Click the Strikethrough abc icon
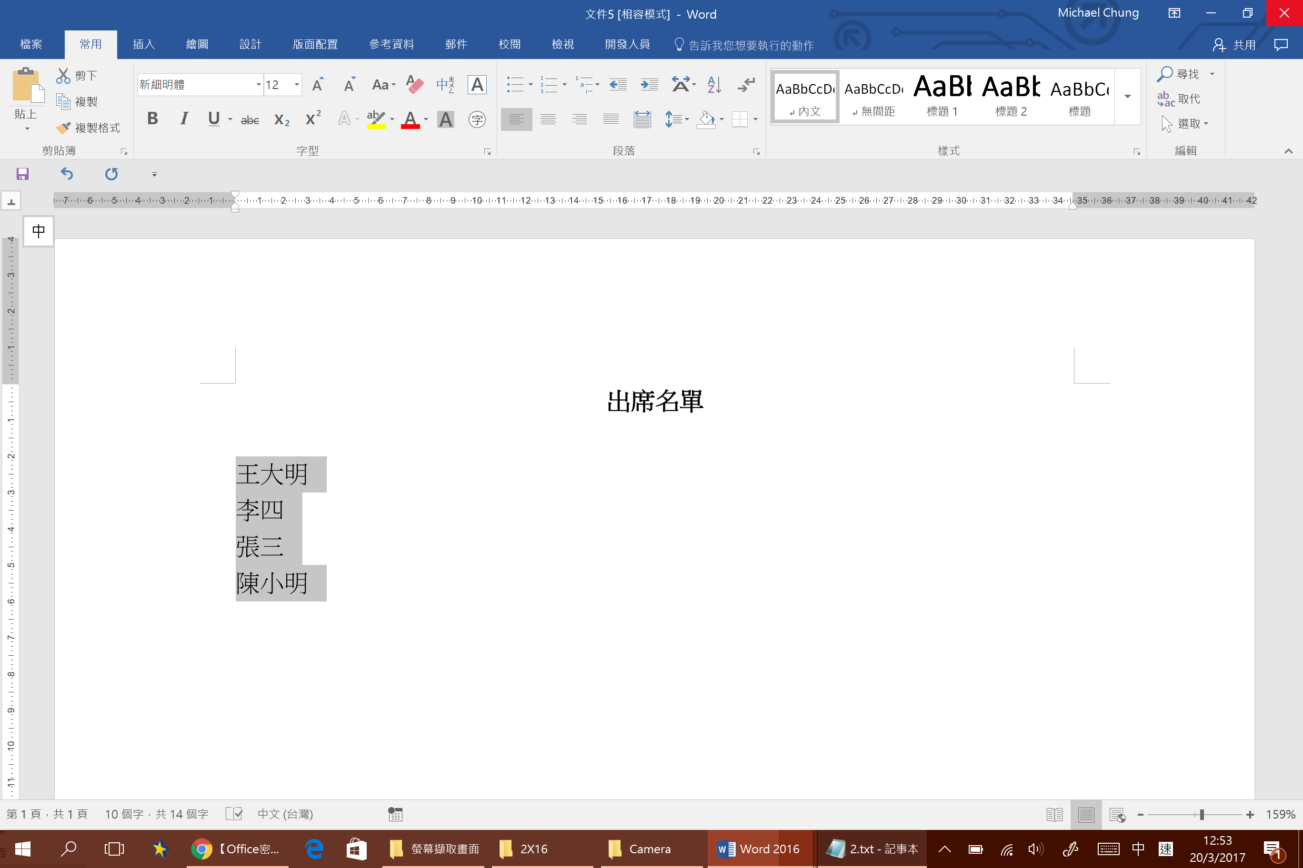 coord(250,119)
